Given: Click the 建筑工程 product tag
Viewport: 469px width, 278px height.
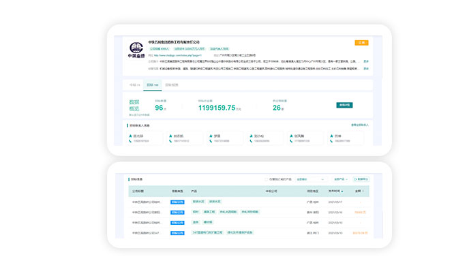Looking at the screenshot, I should (x=209, y=212).
